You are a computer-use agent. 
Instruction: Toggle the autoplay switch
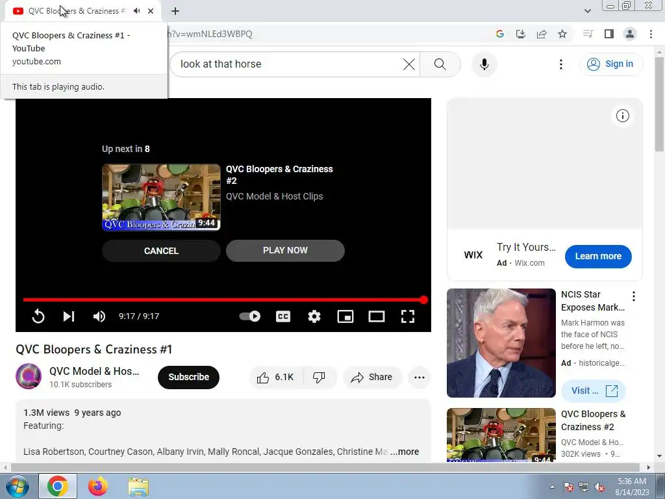pyautogui.click(x=250, y=316)
